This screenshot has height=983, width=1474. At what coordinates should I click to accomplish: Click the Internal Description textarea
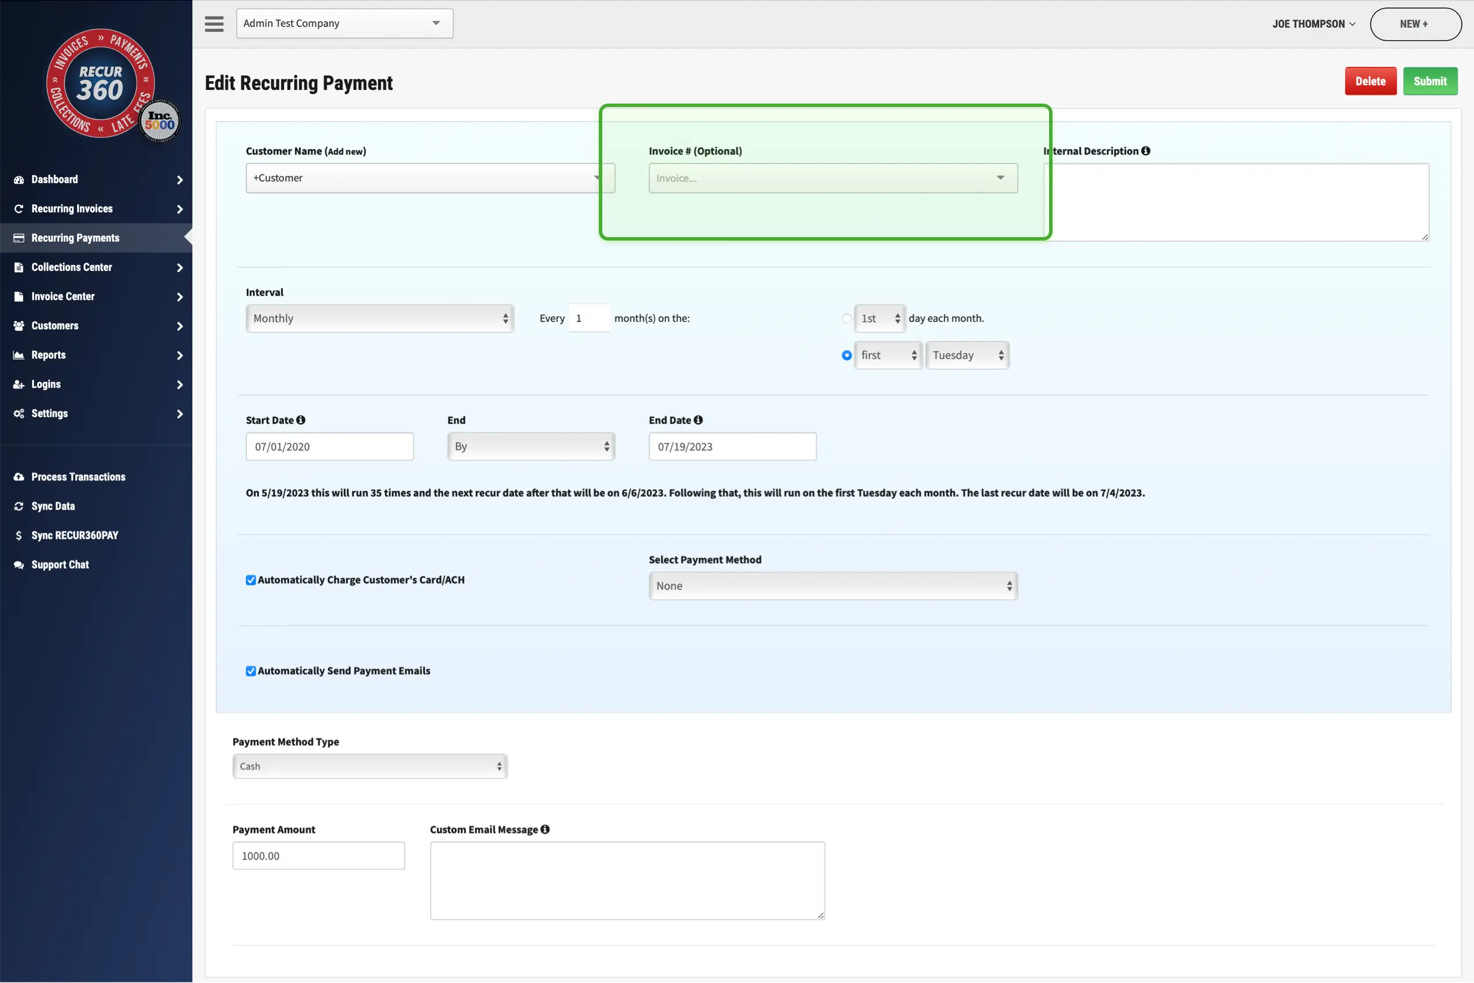click(1236, 203)
